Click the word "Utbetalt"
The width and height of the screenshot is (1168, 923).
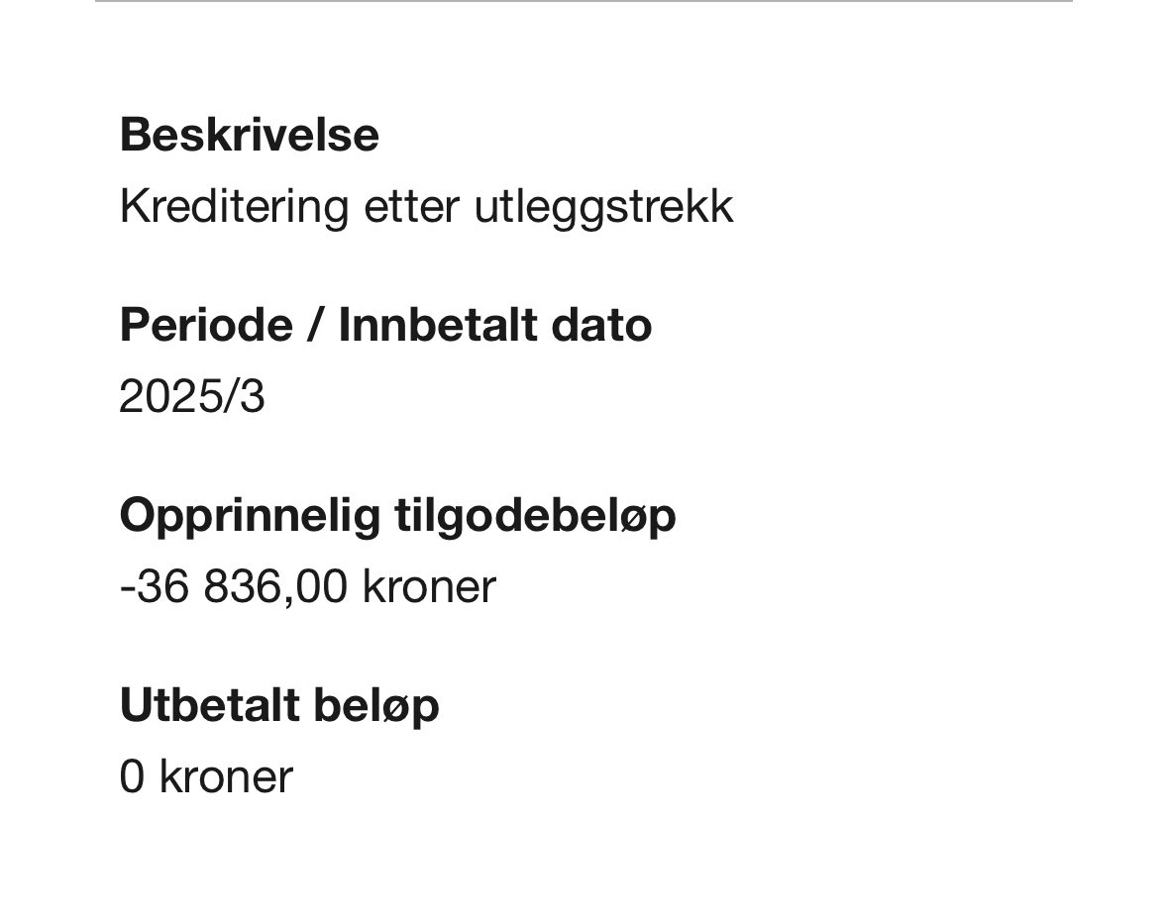tap(209, 705)
